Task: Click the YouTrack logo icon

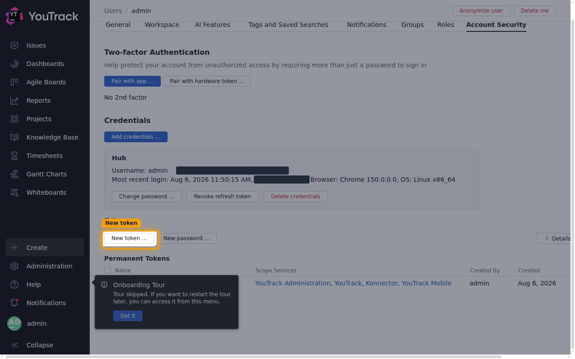Action: (14, 16)
